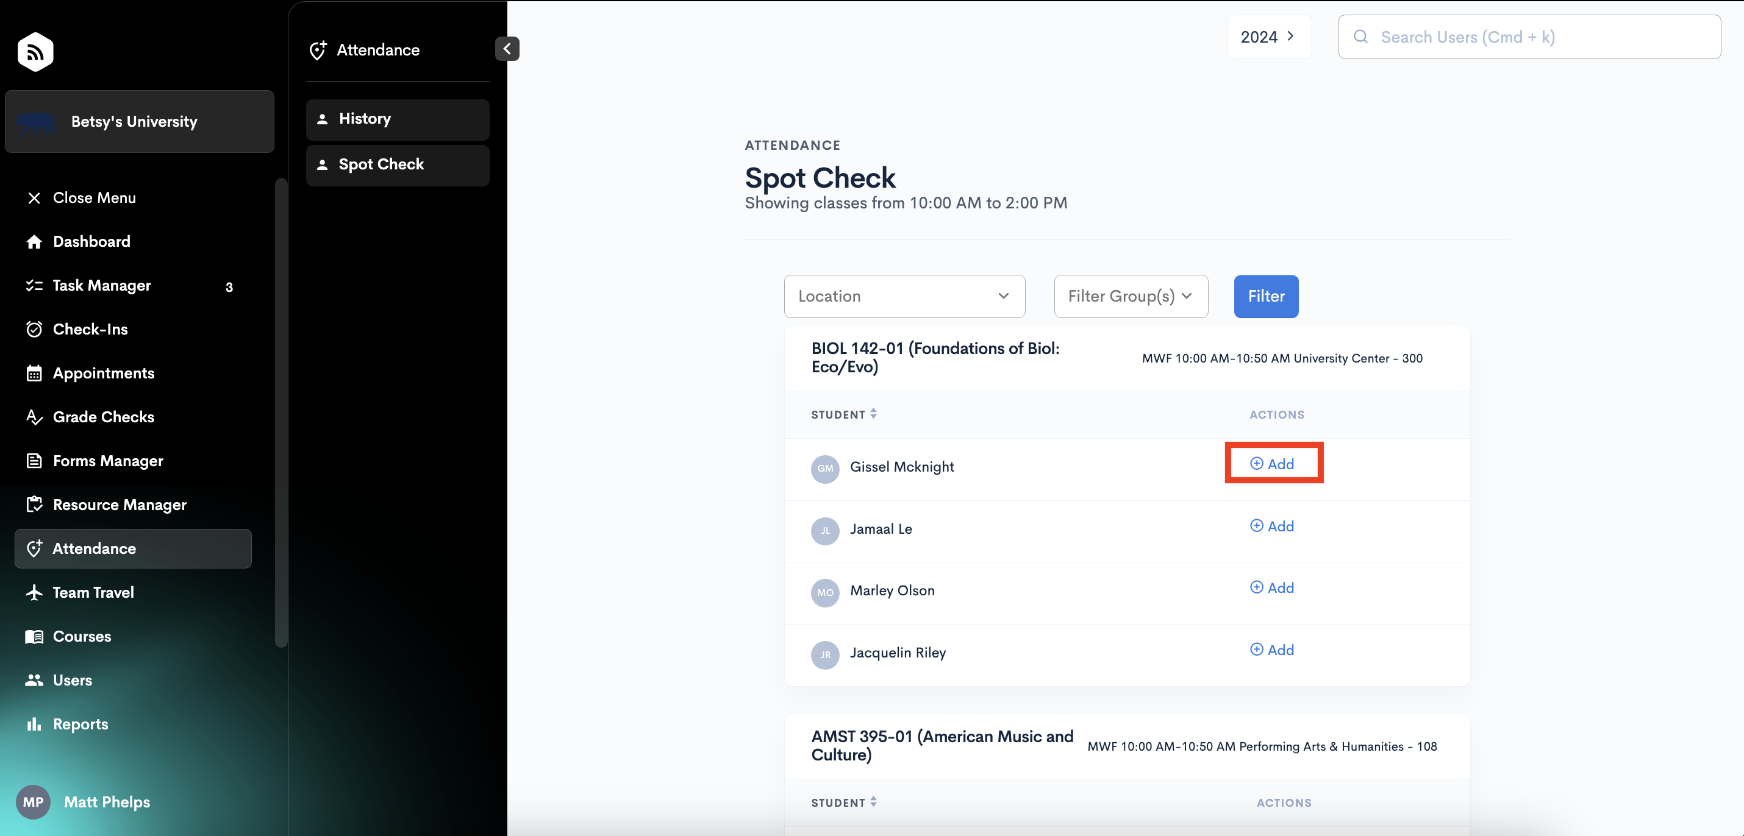Click the Courses book icon

[34, 637]
